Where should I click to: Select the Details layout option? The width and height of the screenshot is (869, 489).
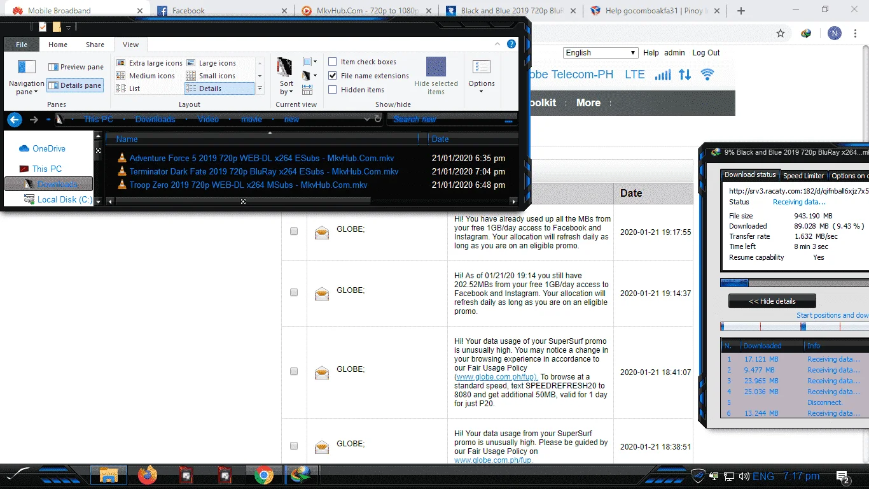219,89
